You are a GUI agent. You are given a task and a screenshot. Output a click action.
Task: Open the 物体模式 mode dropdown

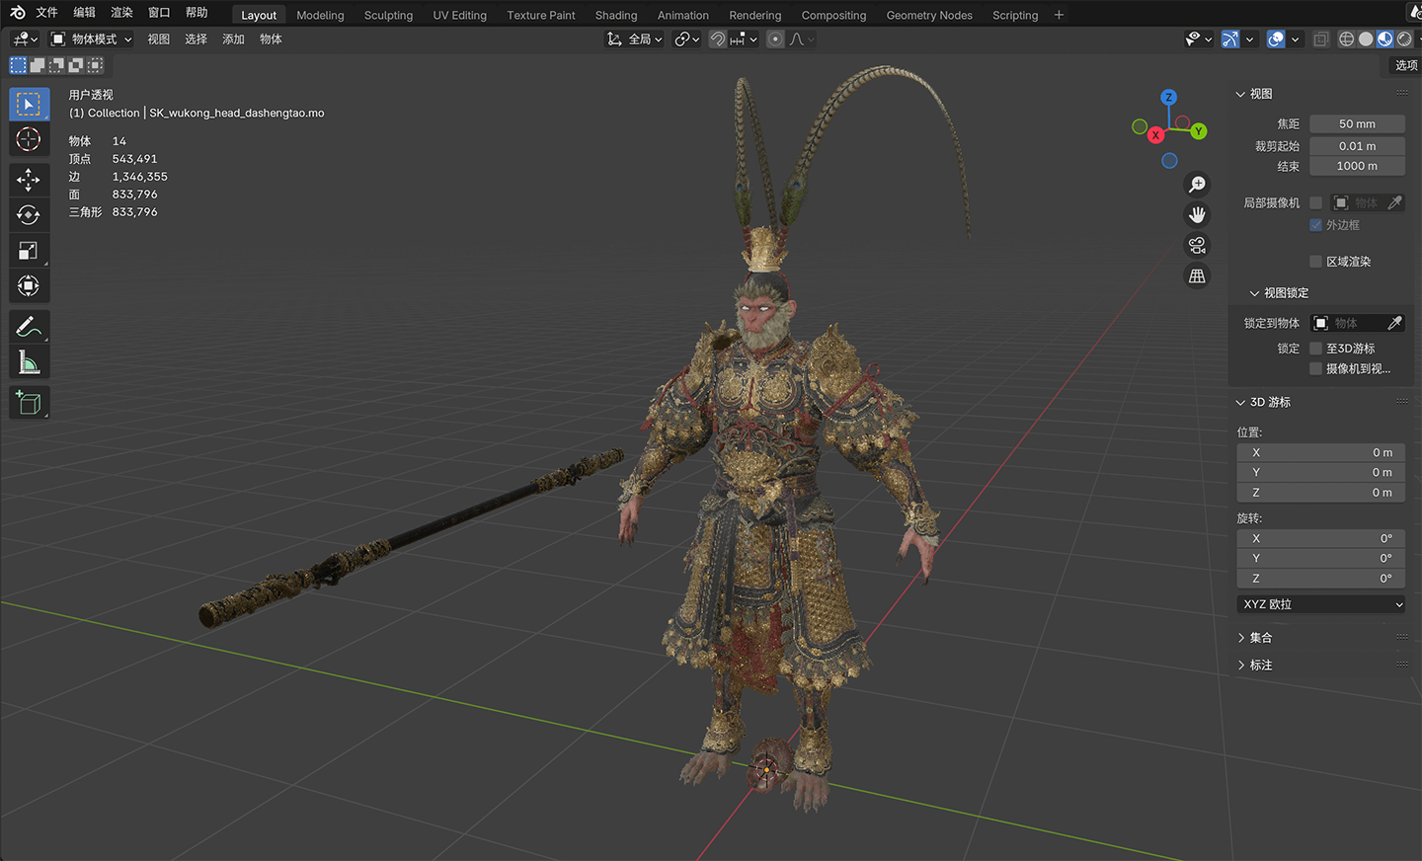(92, 39)
